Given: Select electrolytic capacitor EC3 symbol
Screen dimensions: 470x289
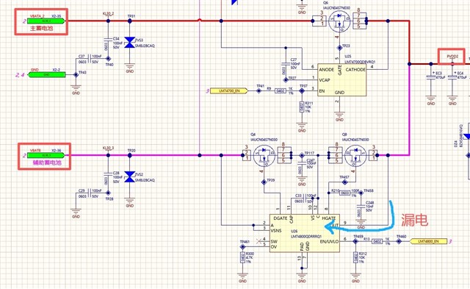Looking at the screenshot, I should [431, 76].
